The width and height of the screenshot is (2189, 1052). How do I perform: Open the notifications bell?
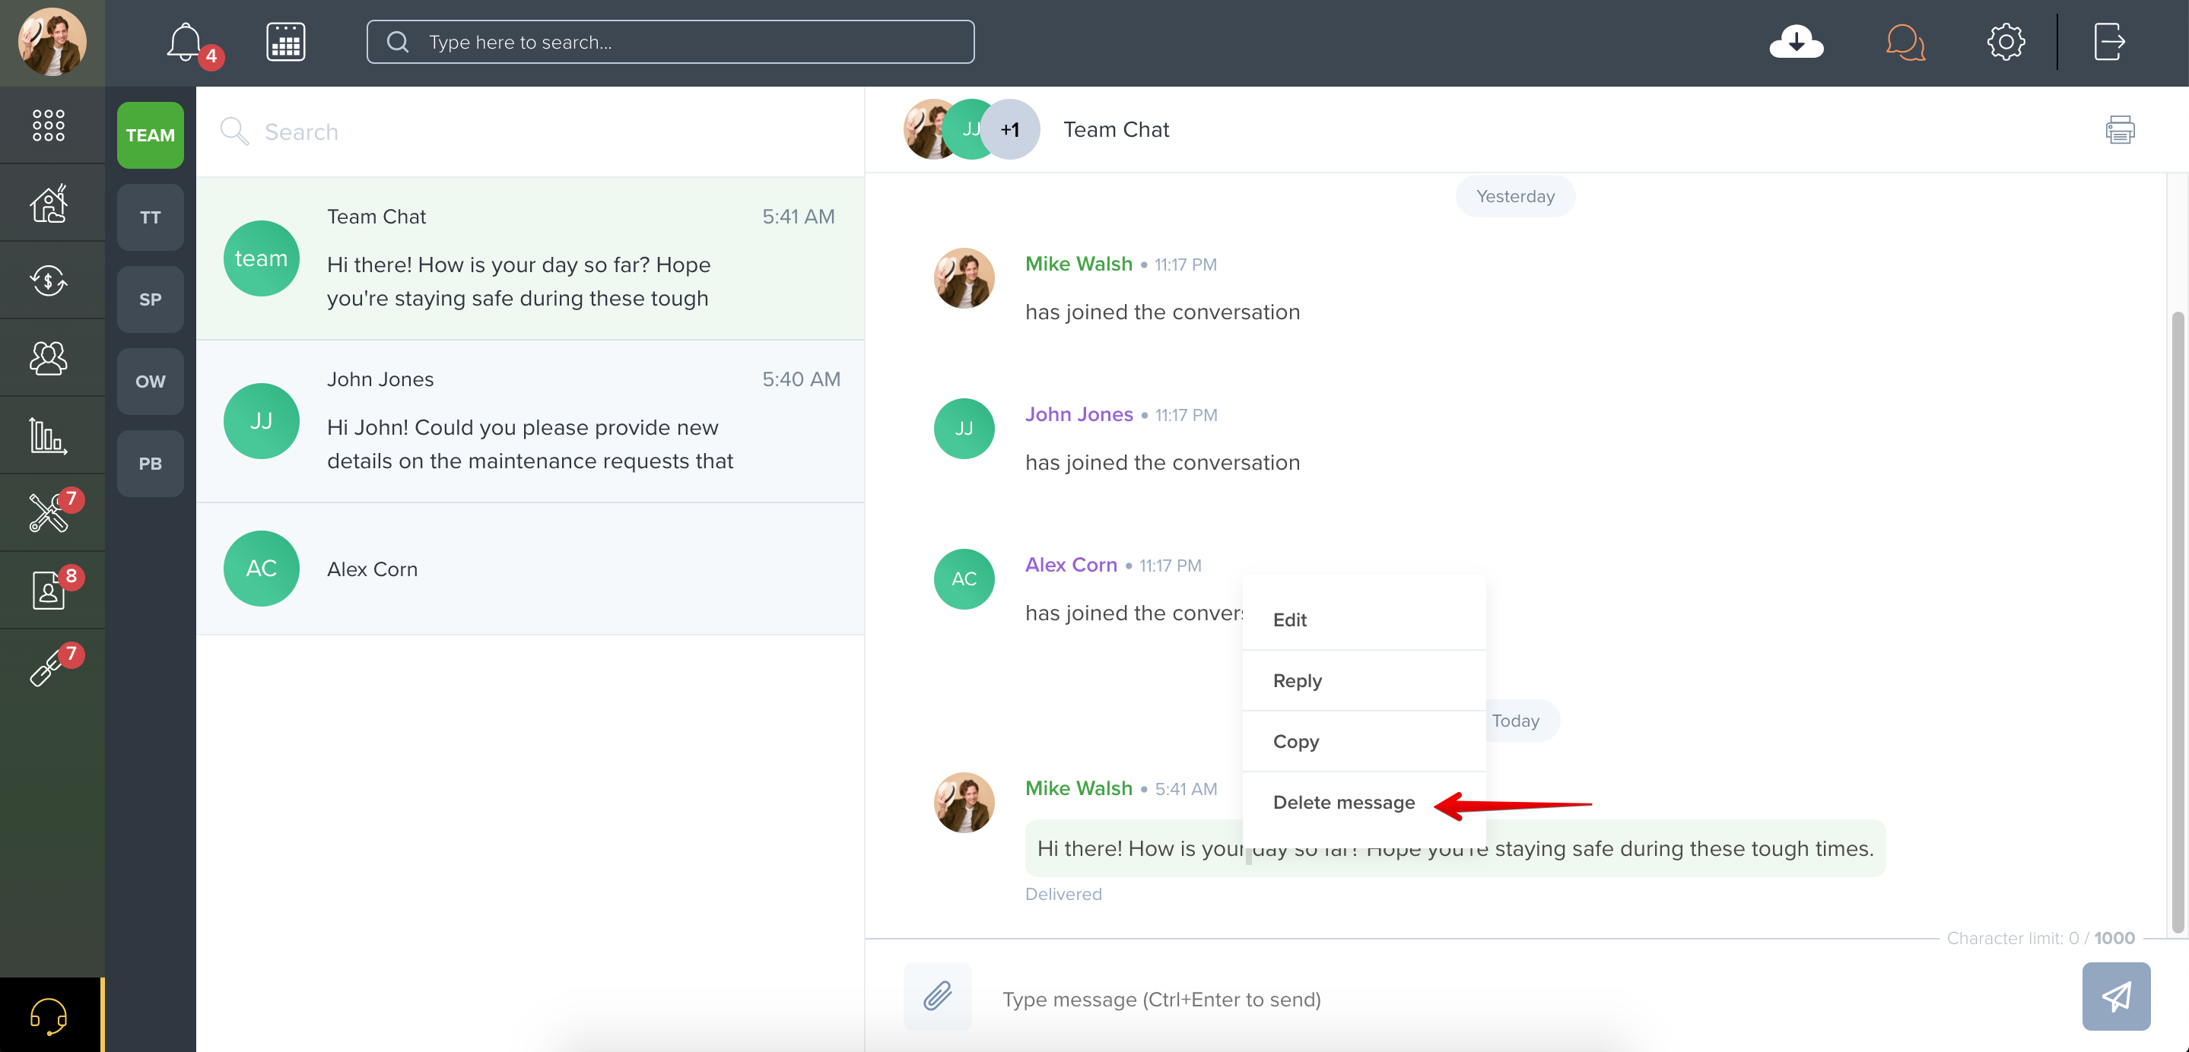point(184,43)
